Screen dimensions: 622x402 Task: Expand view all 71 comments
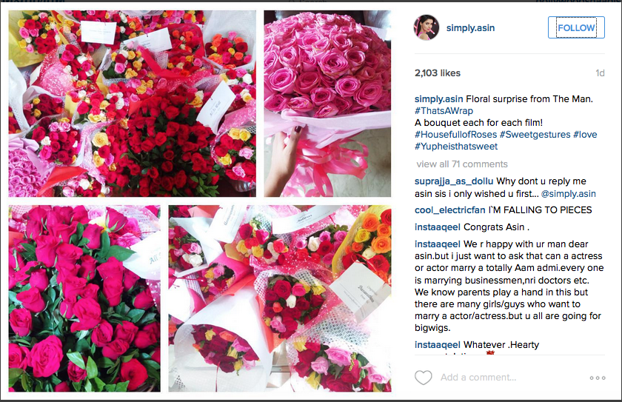click(462, 164)
